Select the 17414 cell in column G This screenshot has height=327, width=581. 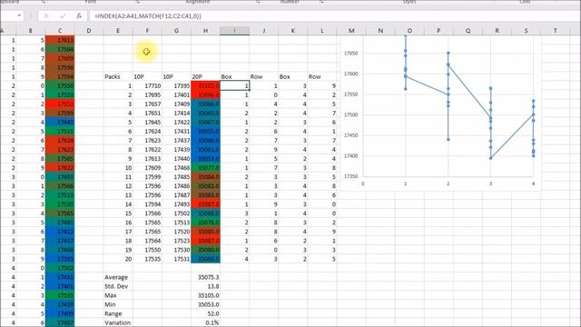click(176, 113)
